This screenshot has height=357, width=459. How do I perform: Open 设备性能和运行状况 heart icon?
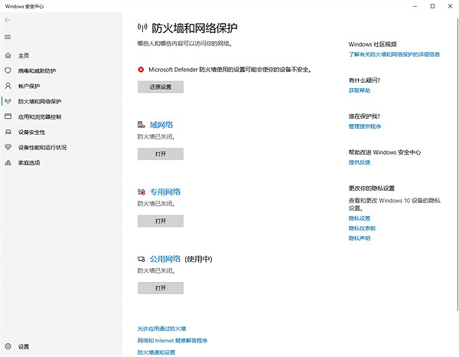click(9, 147)
